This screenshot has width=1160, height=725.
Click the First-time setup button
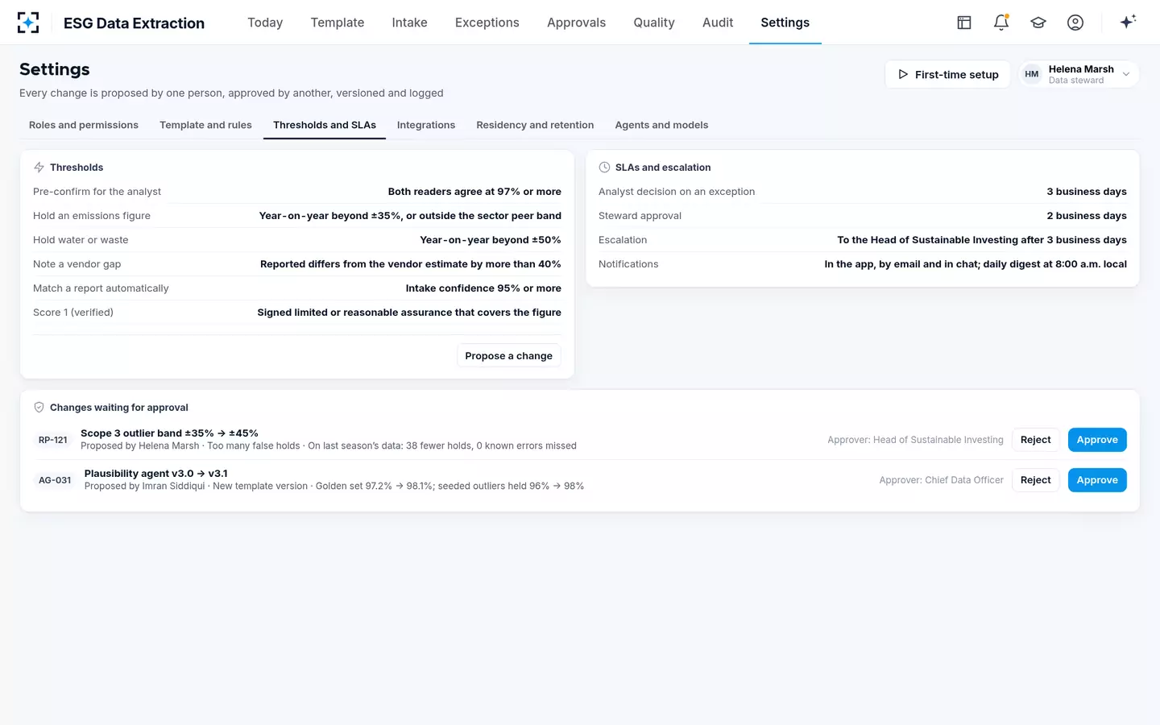coord(947,74)
